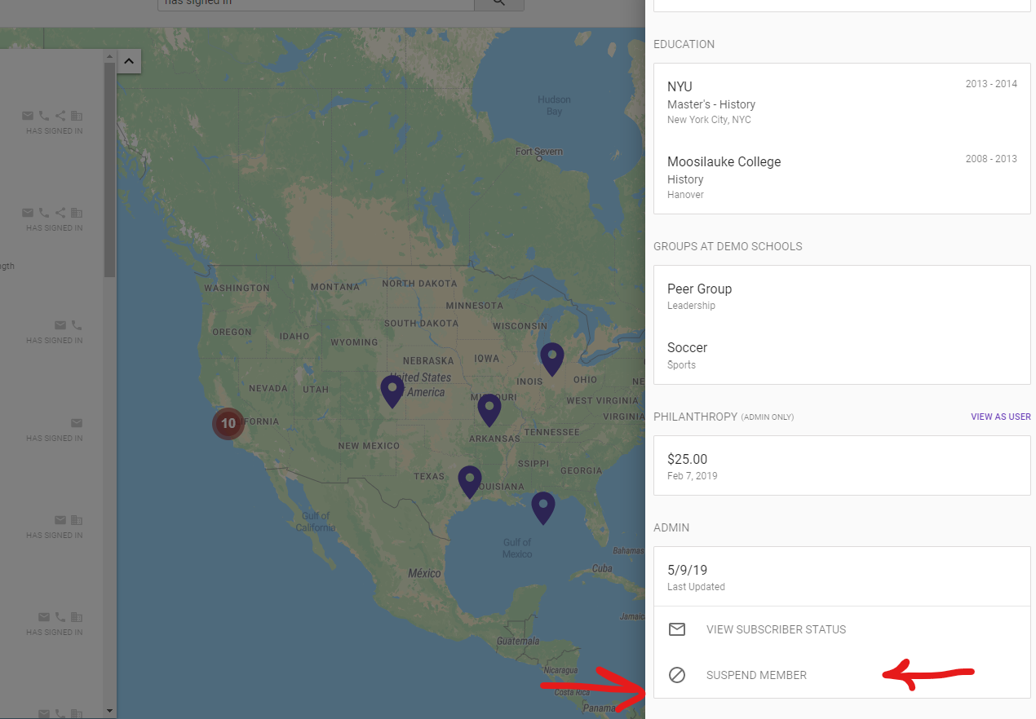Screen dimensions: 1036x719
Task: Click phone icon in second member row
Action: coord(44,213)
